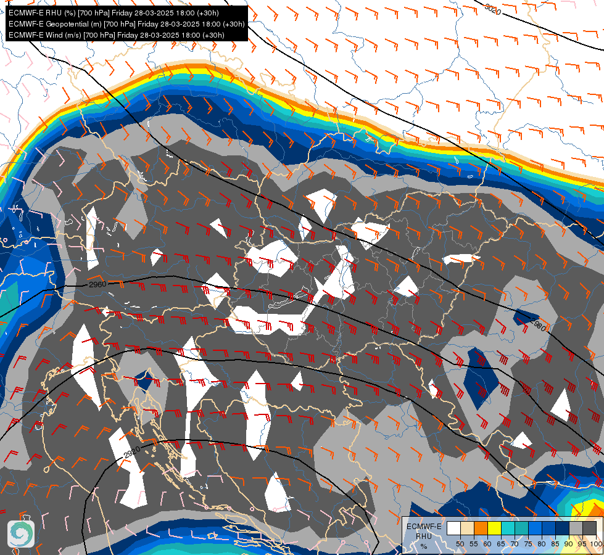This screenshot has width=604, height=555.
Task: Select the yellow 60-65% legend swatch
Action: tap(495, 528)
